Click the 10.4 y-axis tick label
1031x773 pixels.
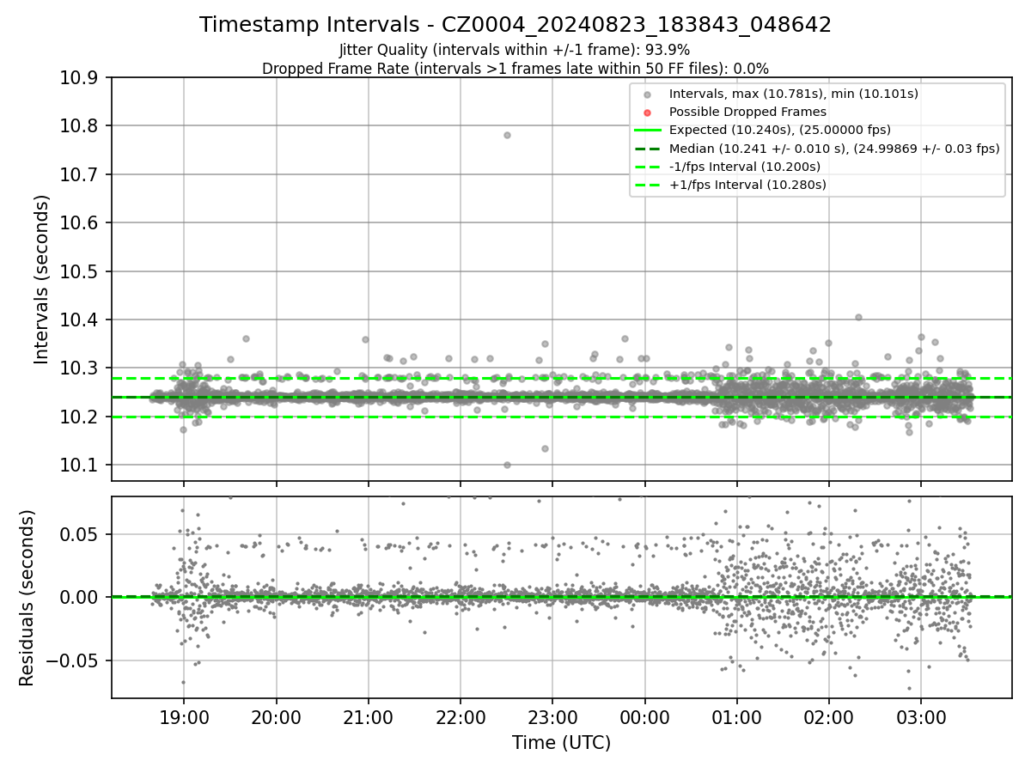click(81, 320)
